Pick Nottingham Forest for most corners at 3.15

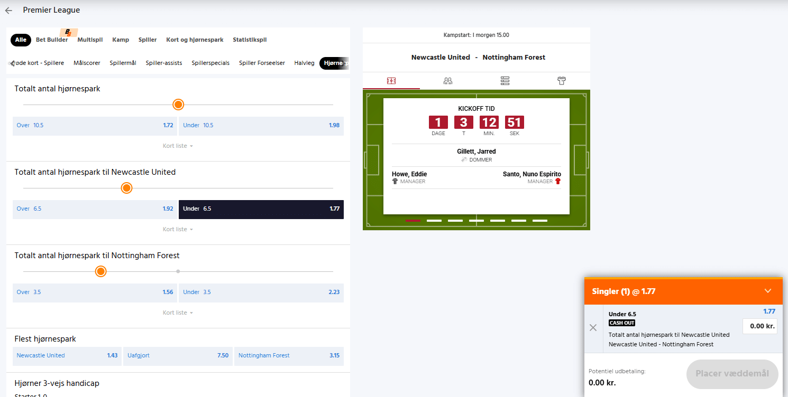tap(289, 356)
